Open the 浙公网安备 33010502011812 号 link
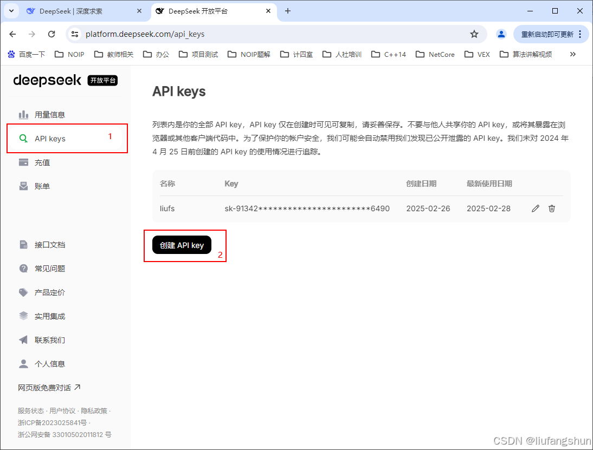 (65, 434)
